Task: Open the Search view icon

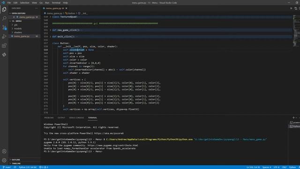Action: (x=4, y=18)
